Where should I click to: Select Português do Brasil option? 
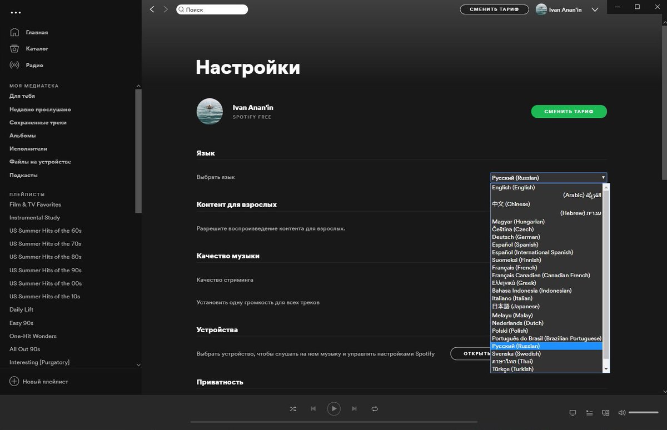546,338
